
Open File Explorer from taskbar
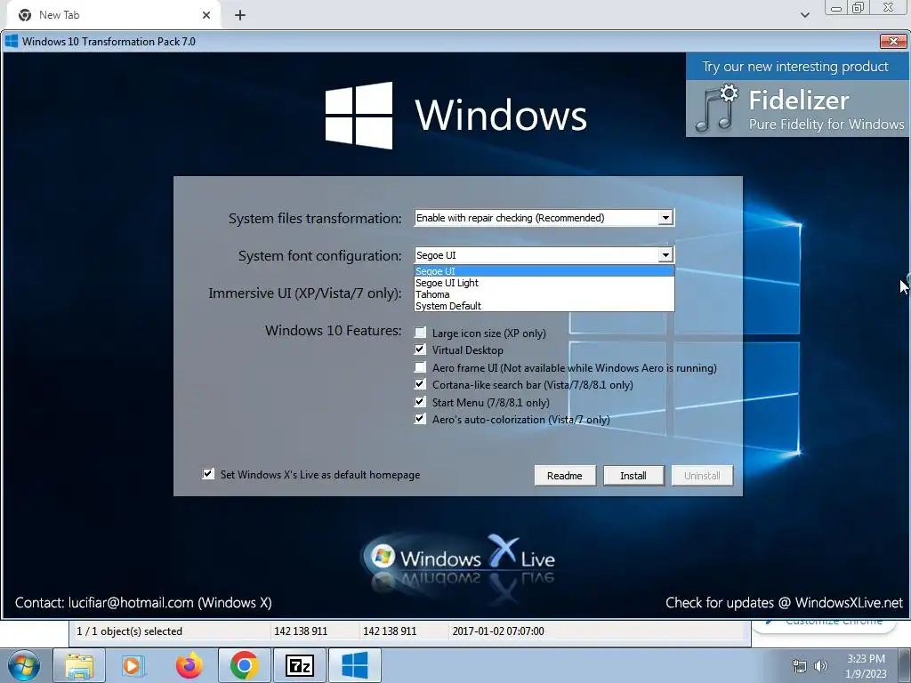[79, 665]
